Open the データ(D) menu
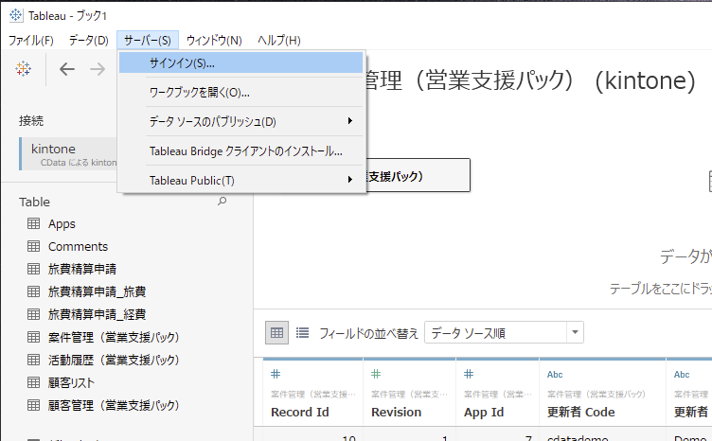This screenshot has width=712, height=441. (89, 41)
